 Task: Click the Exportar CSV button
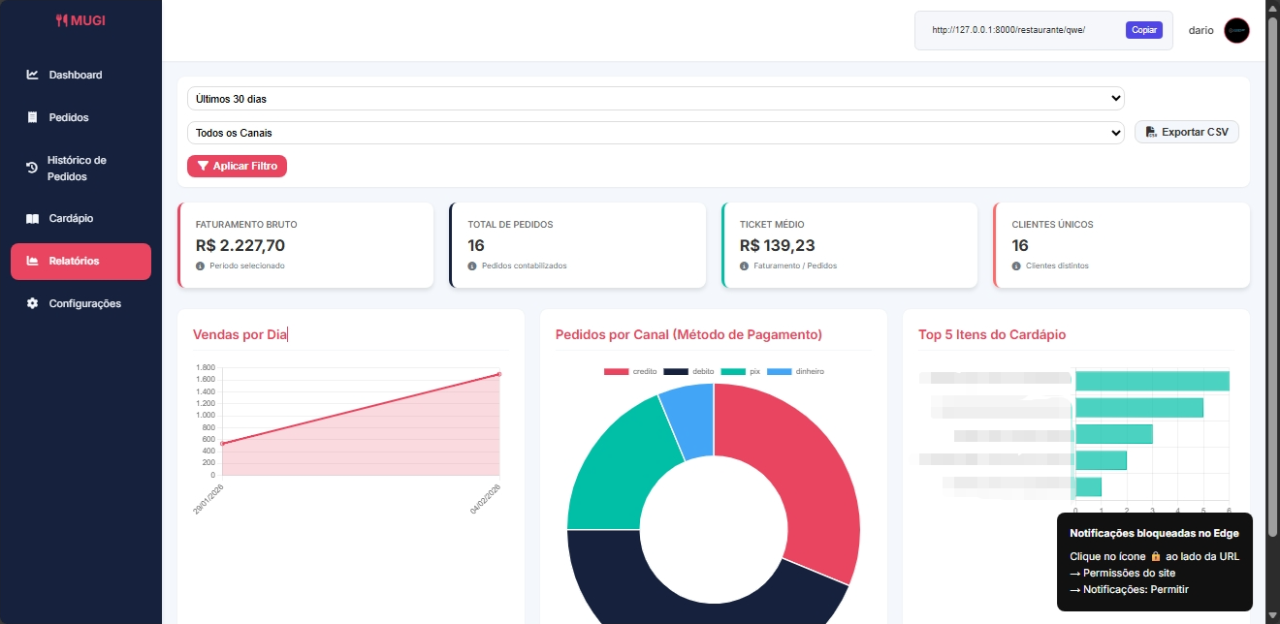[x=1186, y=132]
